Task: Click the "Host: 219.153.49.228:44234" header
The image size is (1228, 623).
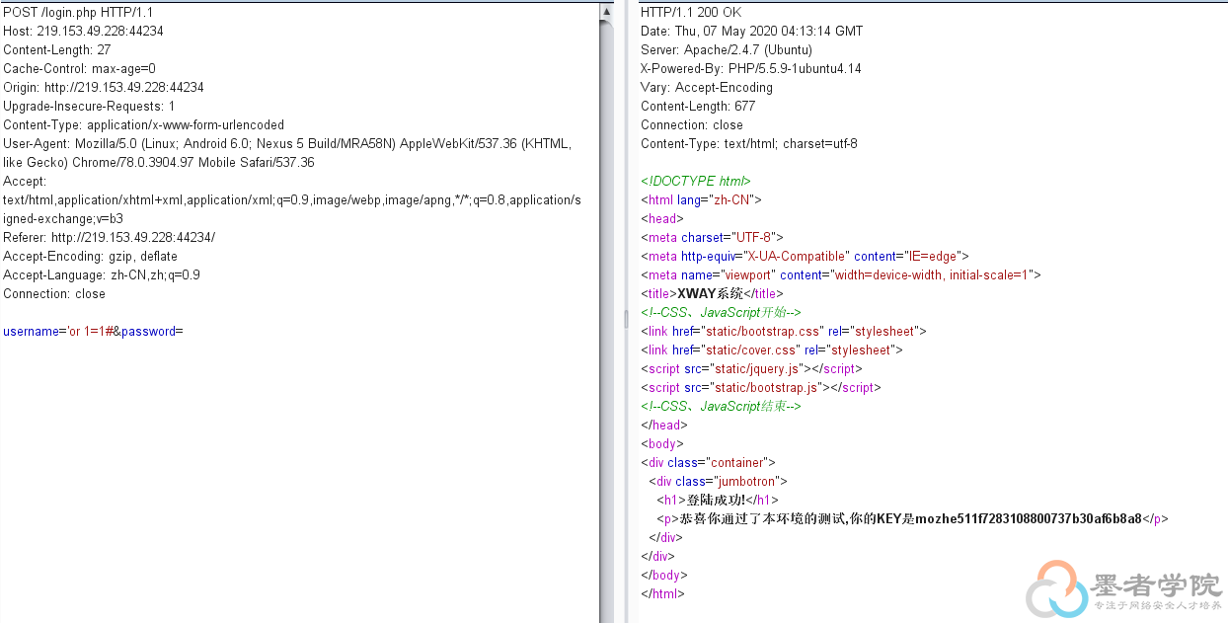Action: click(x=83, y=31)
